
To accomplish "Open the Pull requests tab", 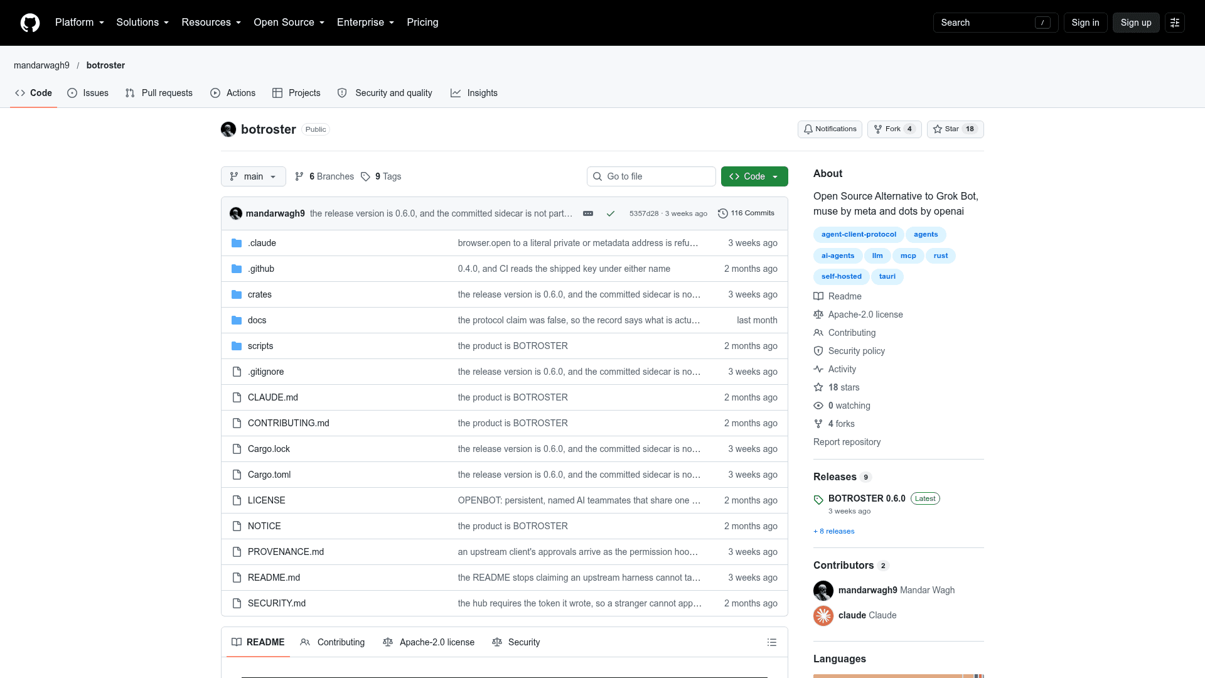I will [x=159, y=93].
